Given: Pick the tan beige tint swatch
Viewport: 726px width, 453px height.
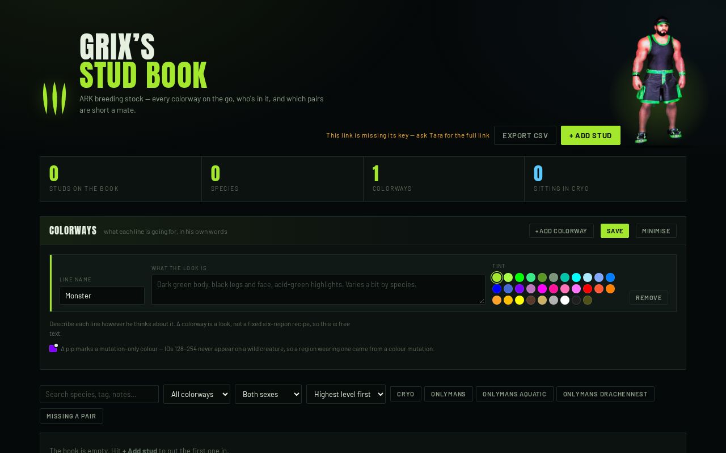Looking at the screenshot, I should (x=542, y=300).
